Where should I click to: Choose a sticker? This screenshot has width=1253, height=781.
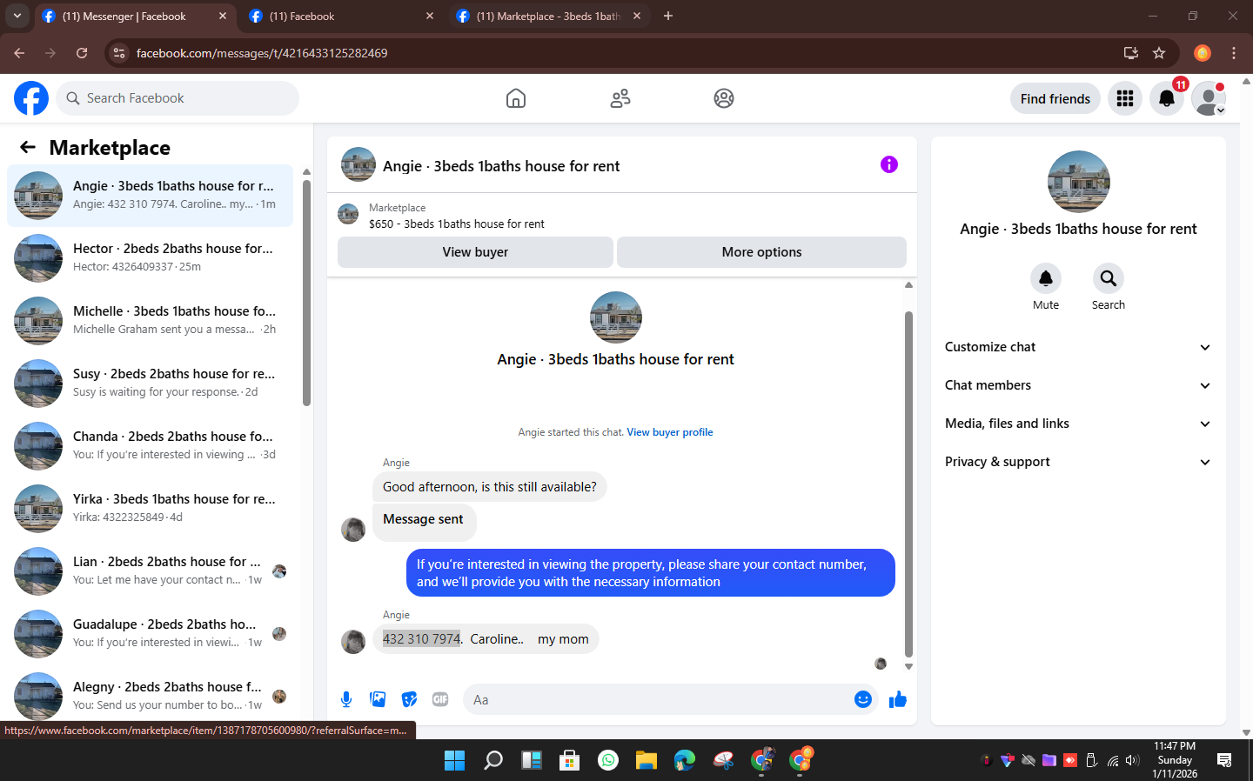point(409,699)
